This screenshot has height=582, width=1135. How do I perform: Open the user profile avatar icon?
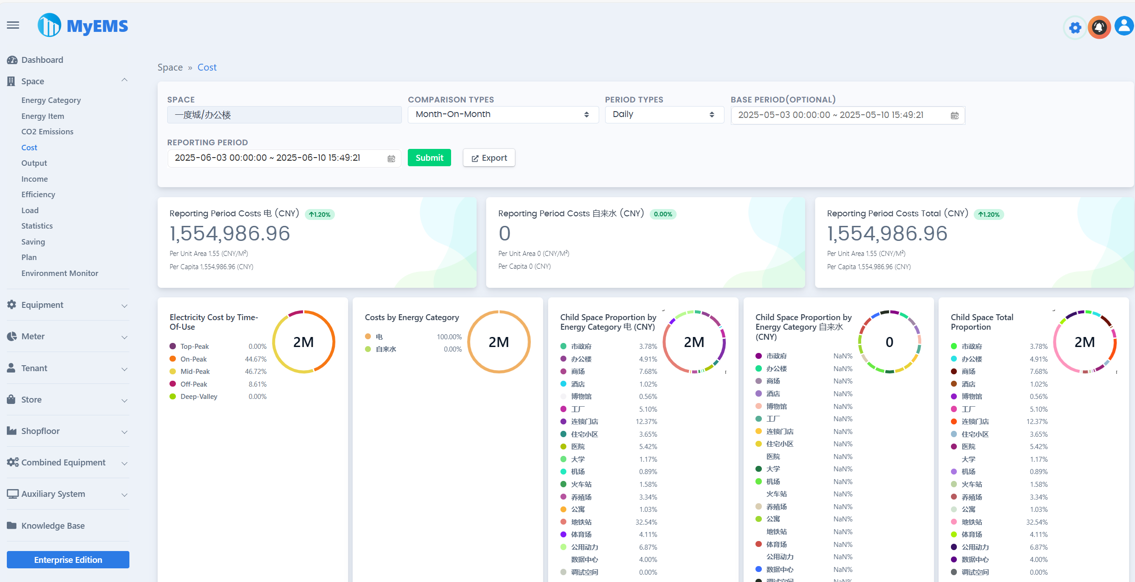pos(1124,26)
